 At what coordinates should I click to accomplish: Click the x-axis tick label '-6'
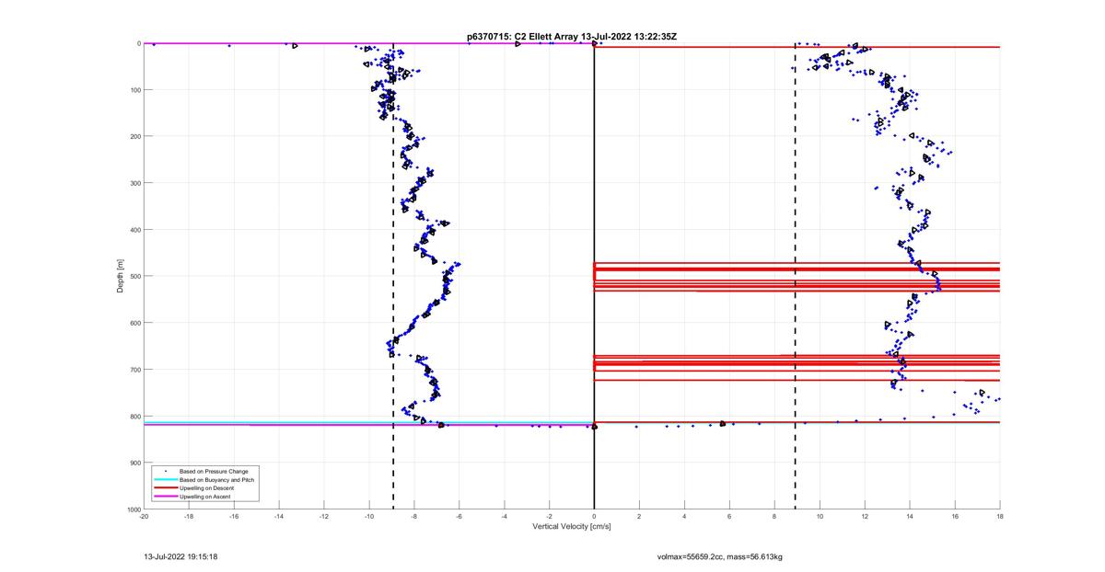point(459,517)
